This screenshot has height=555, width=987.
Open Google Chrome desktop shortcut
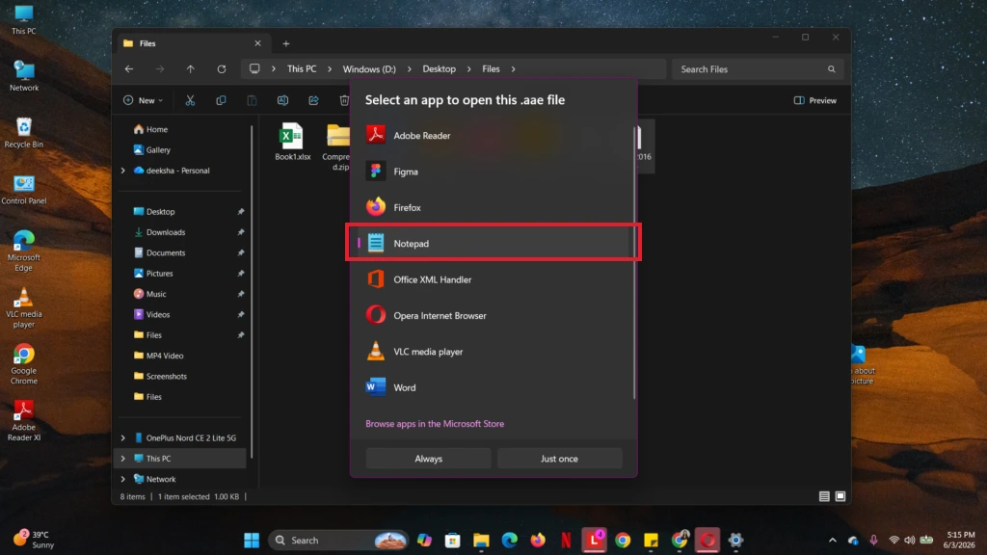pyautogui.click(x=24, y=363)
